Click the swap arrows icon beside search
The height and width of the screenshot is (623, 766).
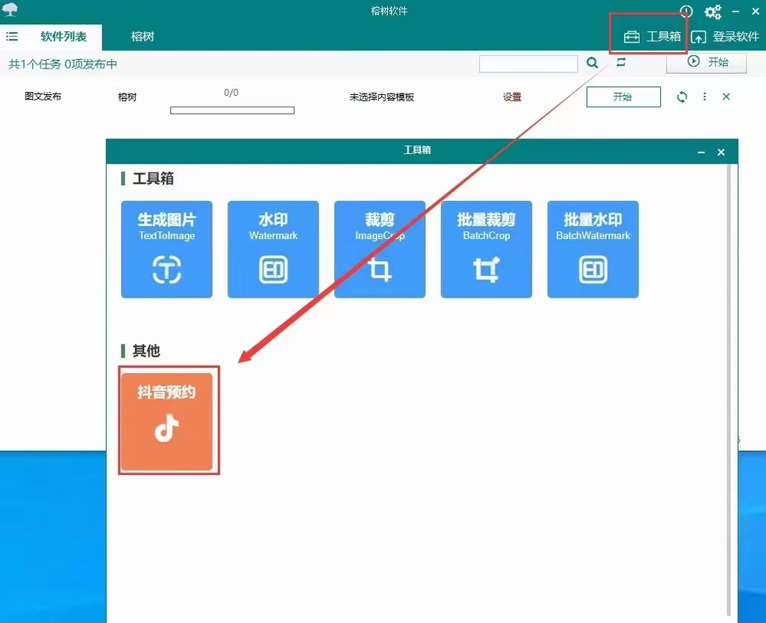tap(621, 62)
